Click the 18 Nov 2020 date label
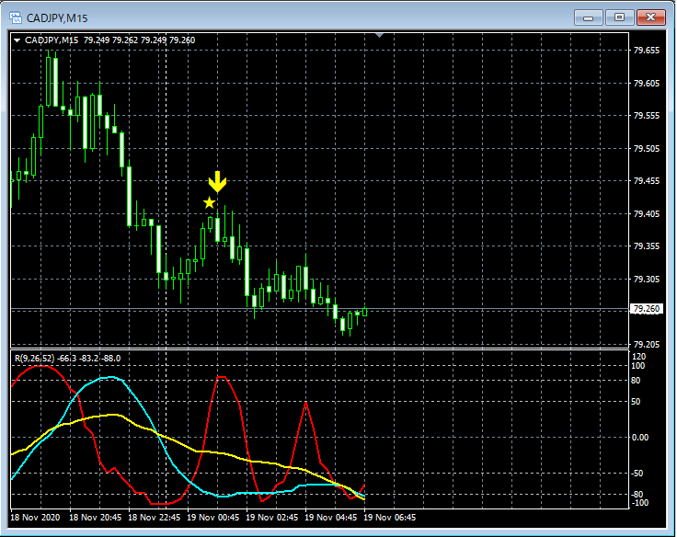The image size is (677, 537). click(37, 518)
